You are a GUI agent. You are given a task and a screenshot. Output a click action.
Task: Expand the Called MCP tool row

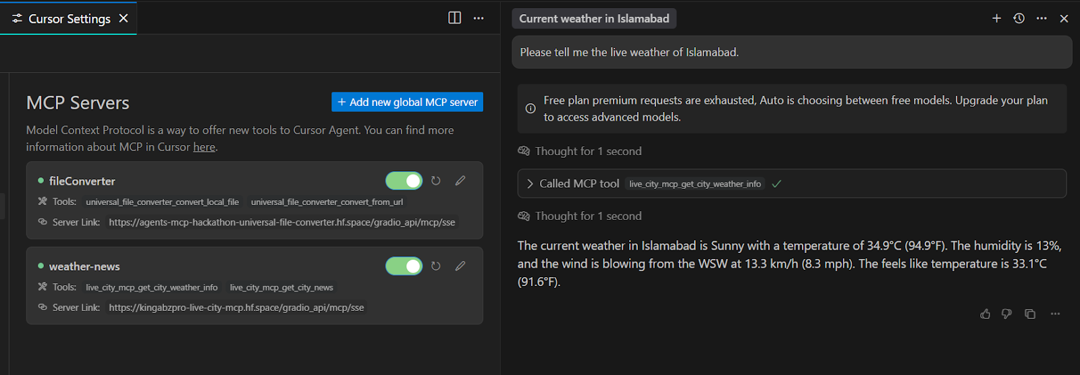coord(792,183)
